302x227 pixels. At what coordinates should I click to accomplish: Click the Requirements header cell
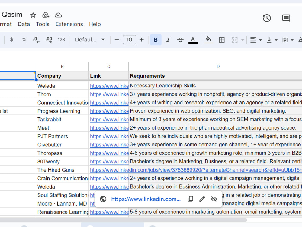click(215, 76)
